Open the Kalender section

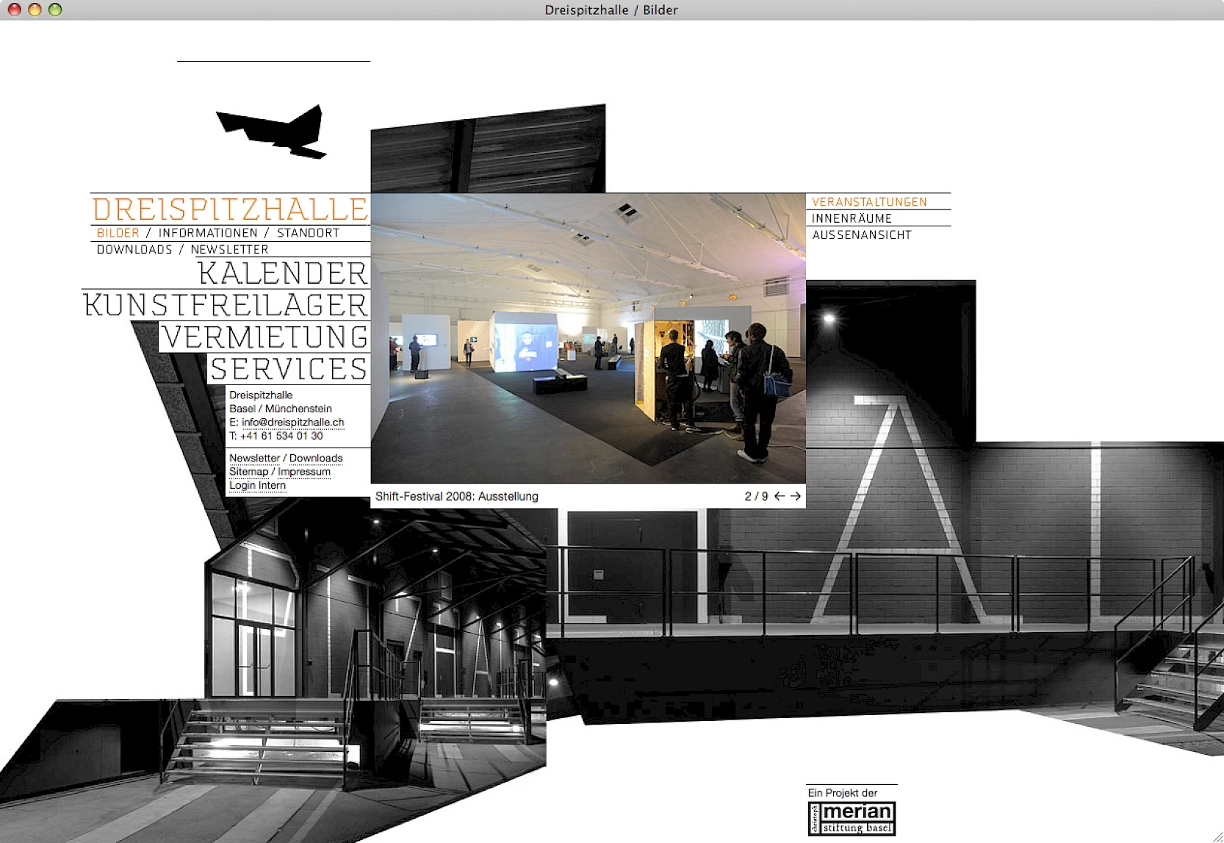coord(283,273)
